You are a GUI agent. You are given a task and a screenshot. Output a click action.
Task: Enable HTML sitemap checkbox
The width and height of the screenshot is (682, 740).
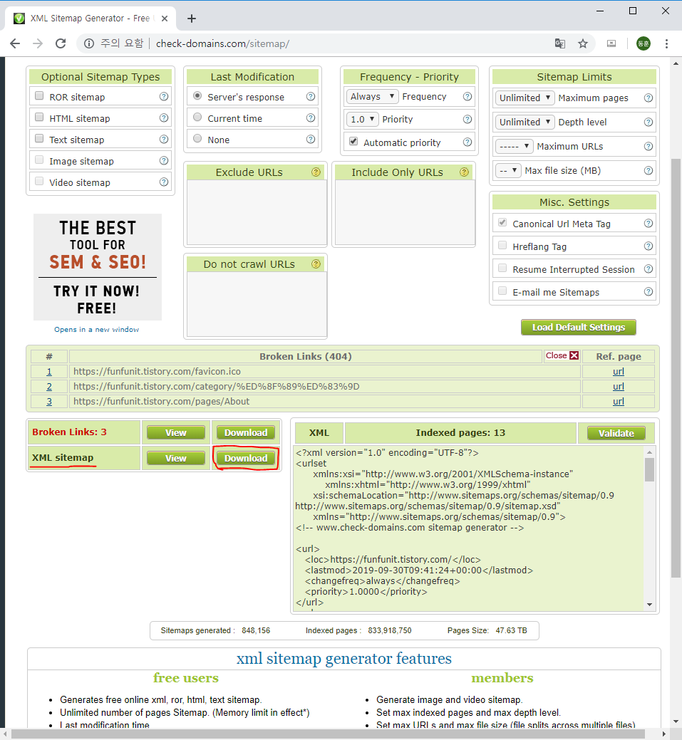coord(40,117)
